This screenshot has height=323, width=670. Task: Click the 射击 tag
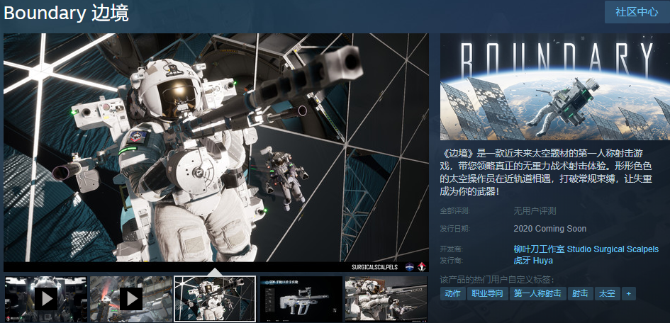pos(580,293)
